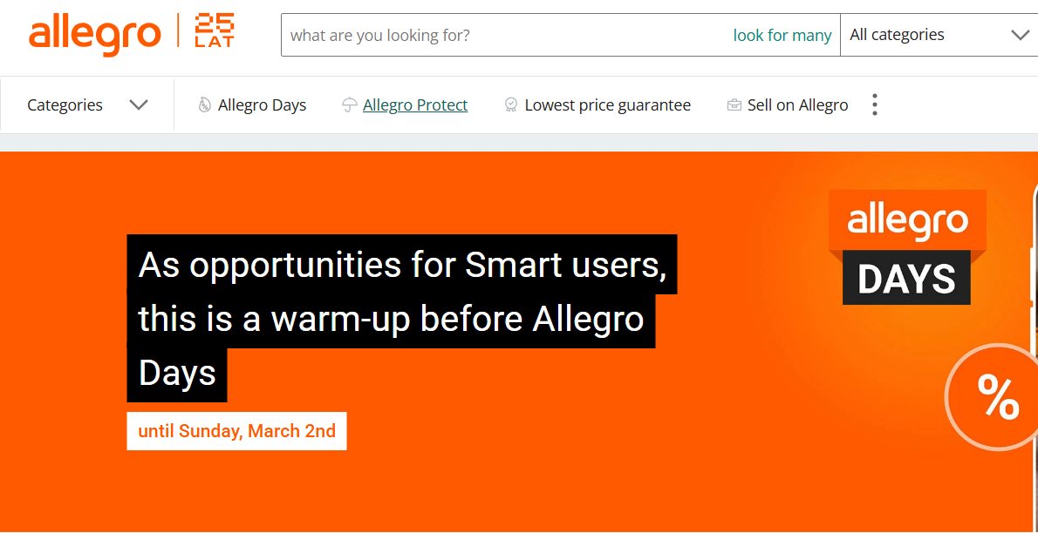Screen dimensions: 1038x533
Task: Open the three-dot more options menu
Action: pyautogui.click(x=874, y=105)
